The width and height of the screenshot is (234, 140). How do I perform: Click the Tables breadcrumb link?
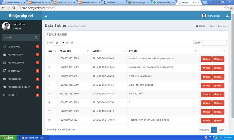pyautogui.click(x=211, y=26)
